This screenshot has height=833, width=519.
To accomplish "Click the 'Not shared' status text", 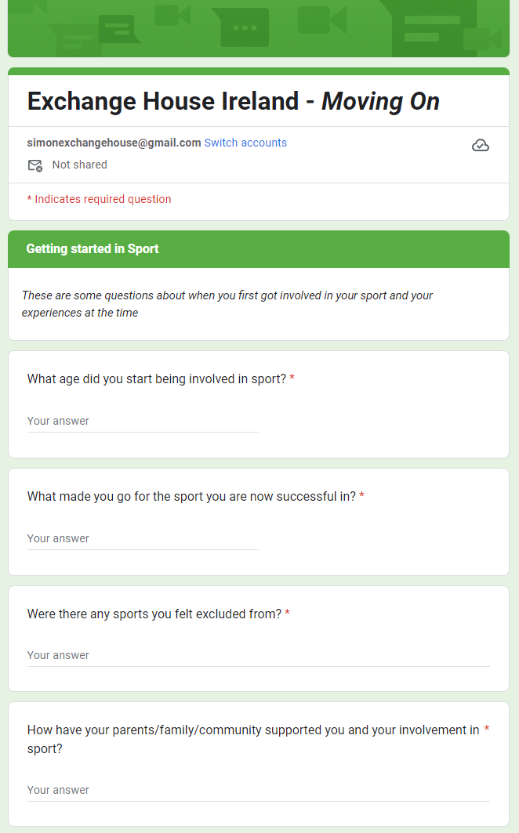I will tap(79, 165).
